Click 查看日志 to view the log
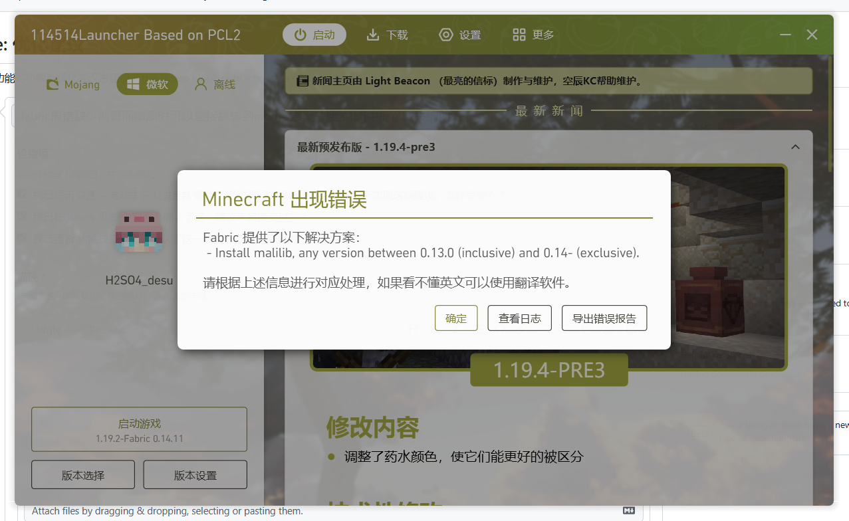Image resolution: width=849 pixels, height=521 pixels. [520, 318]
